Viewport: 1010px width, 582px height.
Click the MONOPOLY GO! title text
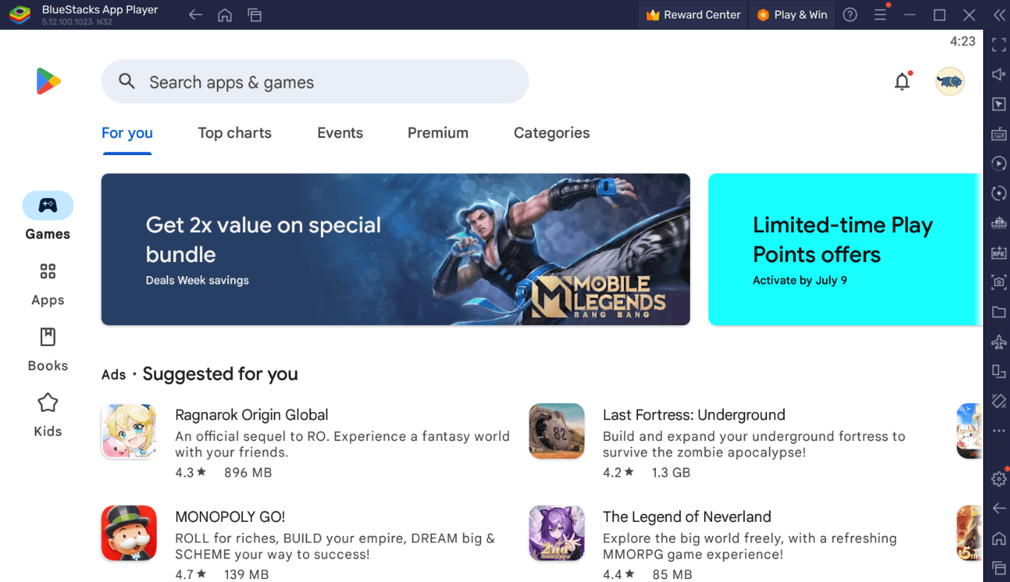click(230, 517)
